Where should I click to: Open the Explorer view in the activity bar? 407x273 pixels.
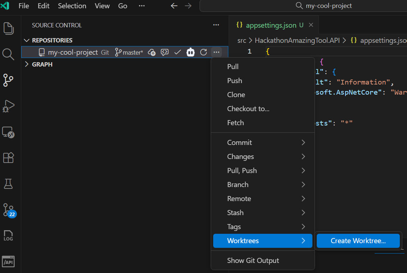click(x=8, y=28)
